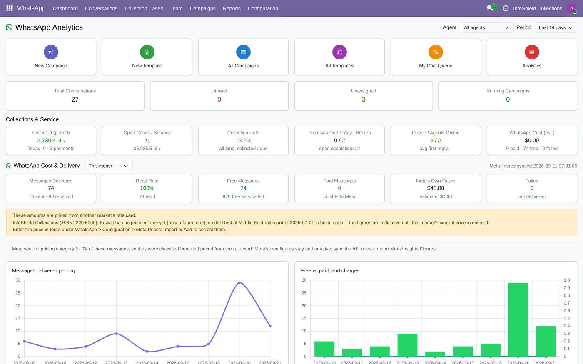583x364 pixels.
Task: Open the Reports menu
Action: point(232,8)
